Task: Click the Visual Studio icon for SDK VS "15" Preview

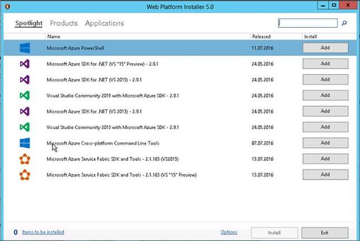Action: [25, 64]
